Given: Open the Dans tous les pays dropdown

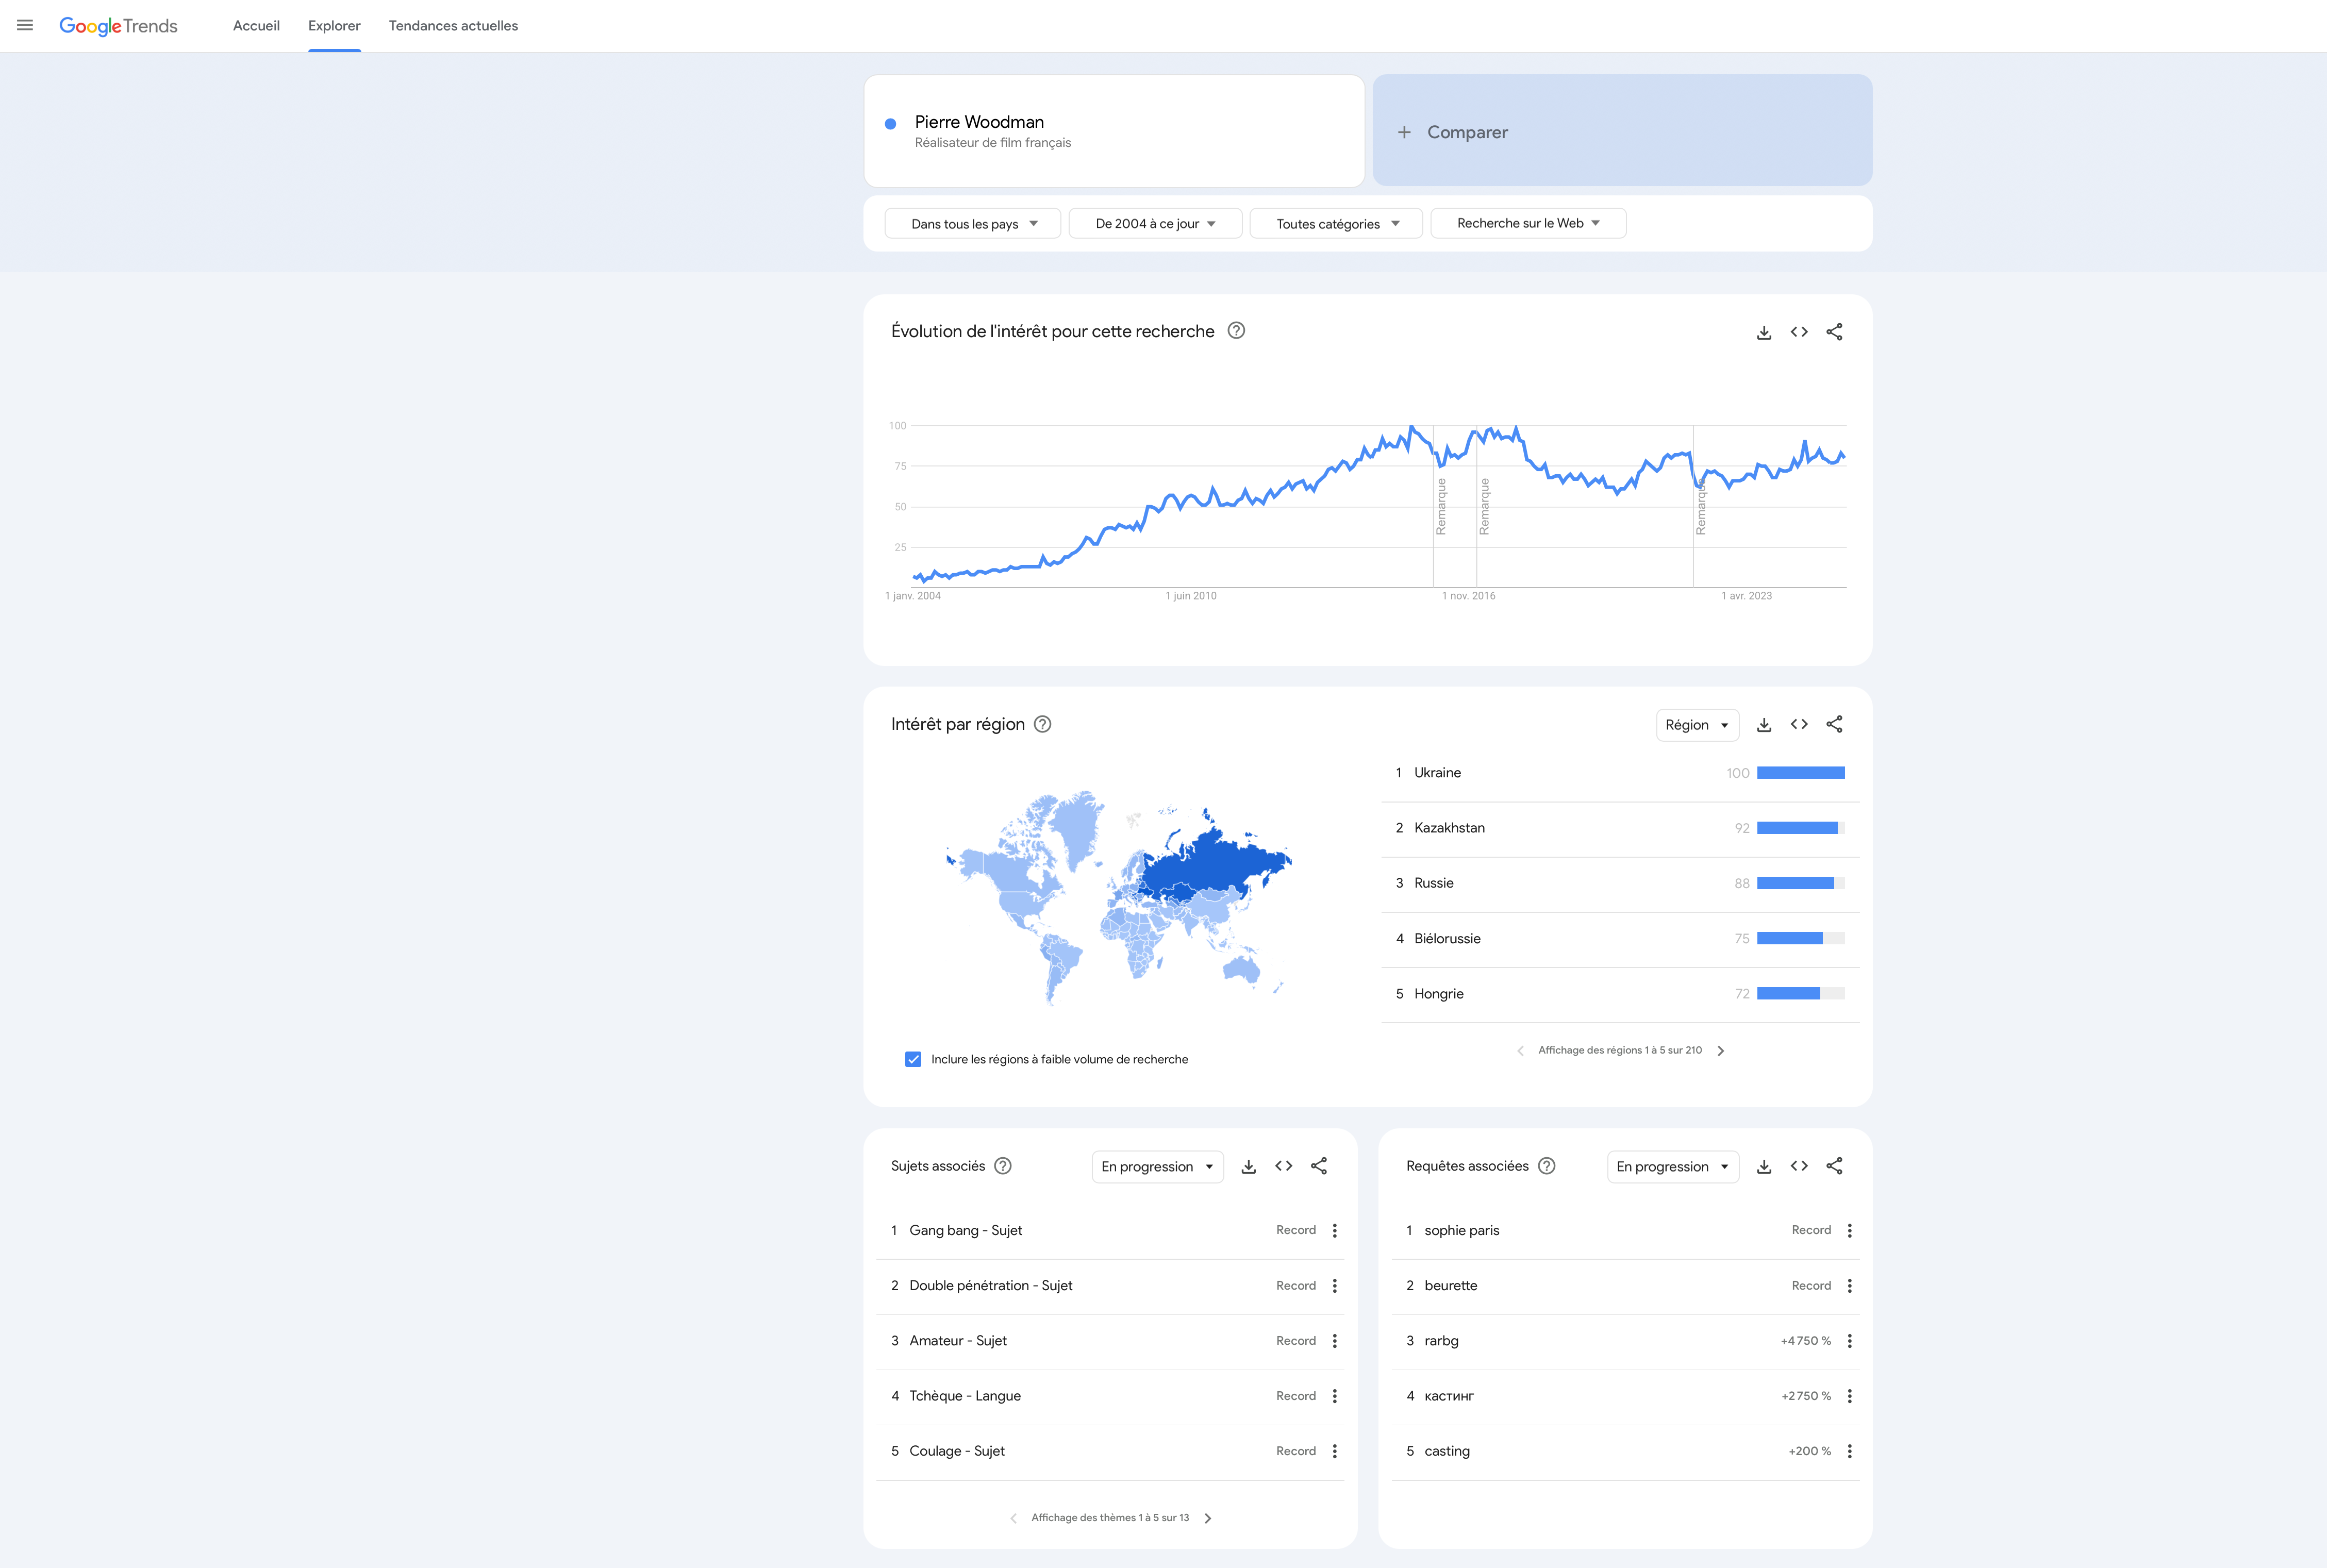Looking at the screenshot, I should tap(973, 224).
